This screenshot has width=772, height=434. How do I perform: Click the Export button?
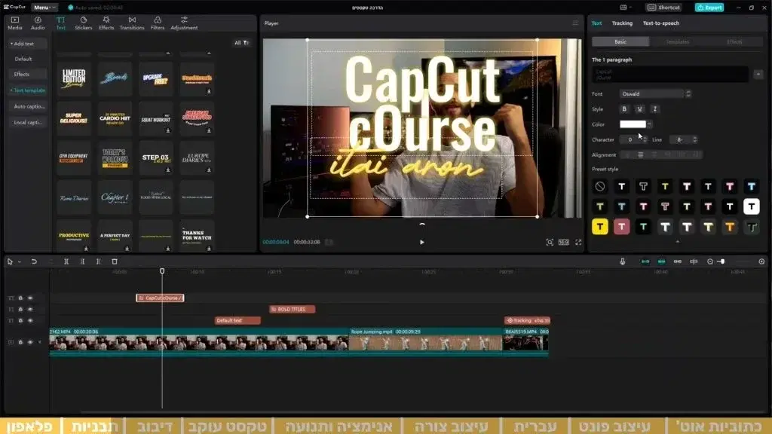click(x=709, y=8)
